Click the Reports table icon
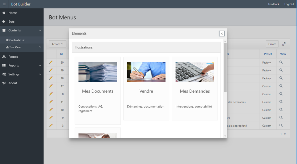297x164 pixels. click(x=4, y=65)
